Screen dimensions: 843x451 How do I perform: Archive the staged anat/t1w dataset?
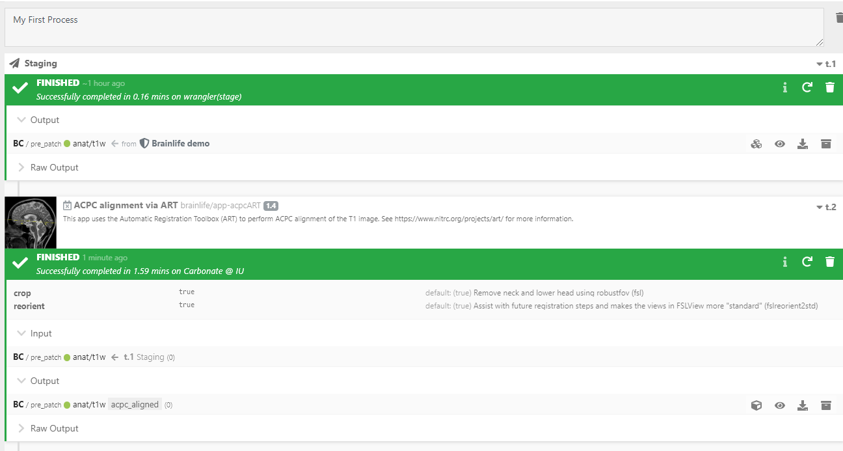826,143
